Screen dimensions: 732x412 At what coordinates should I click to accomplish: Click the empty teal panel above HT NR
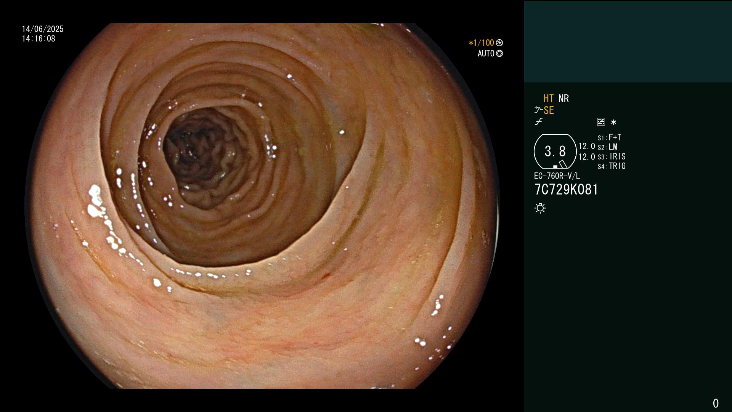point(628,41)
